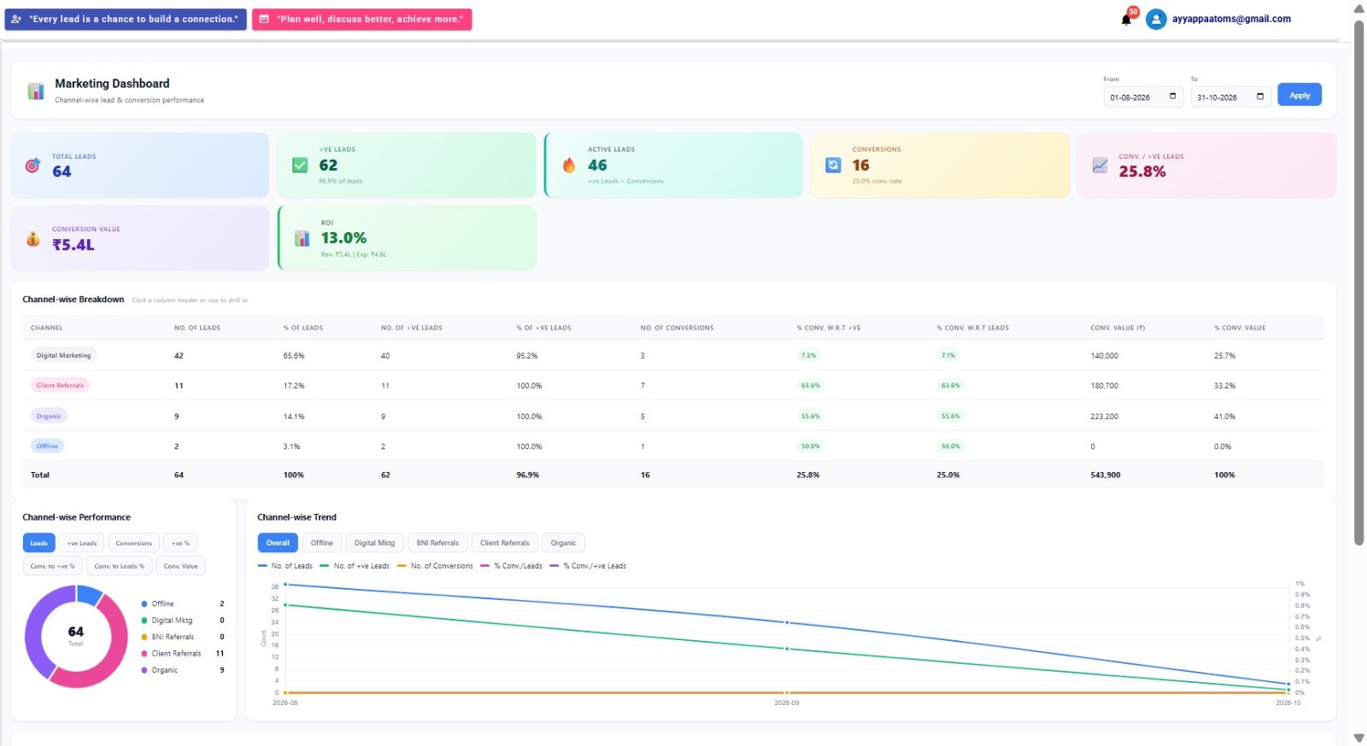The width and height of the screenshot is (1367, 746).
Task: Click the Conversions refresh icon
Action: pos(833,165)
